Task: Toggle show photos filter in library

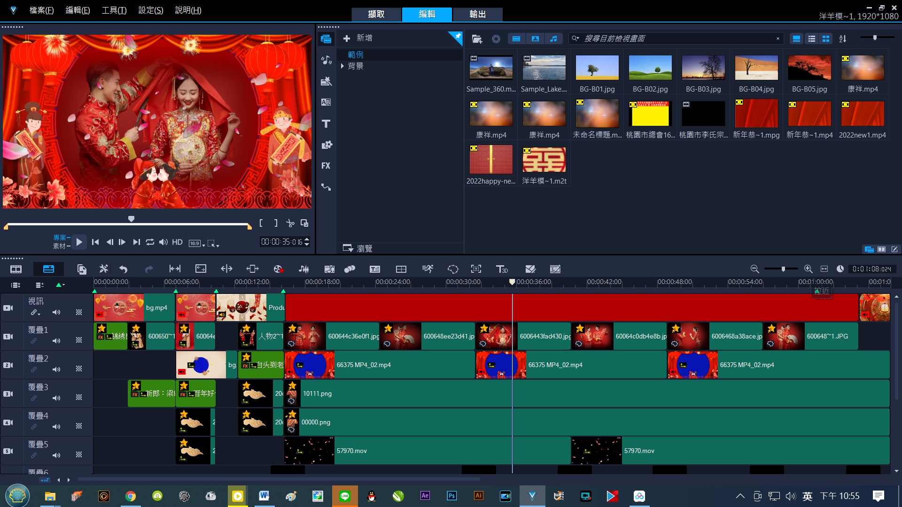Action: pyautogui.click(x=535, y=39)
